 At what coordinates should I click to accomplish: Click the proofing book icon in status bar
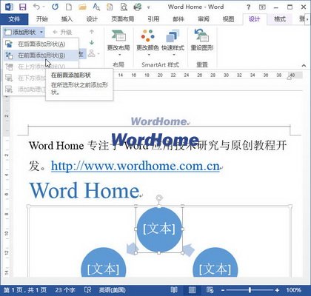[x=87, y=290]
